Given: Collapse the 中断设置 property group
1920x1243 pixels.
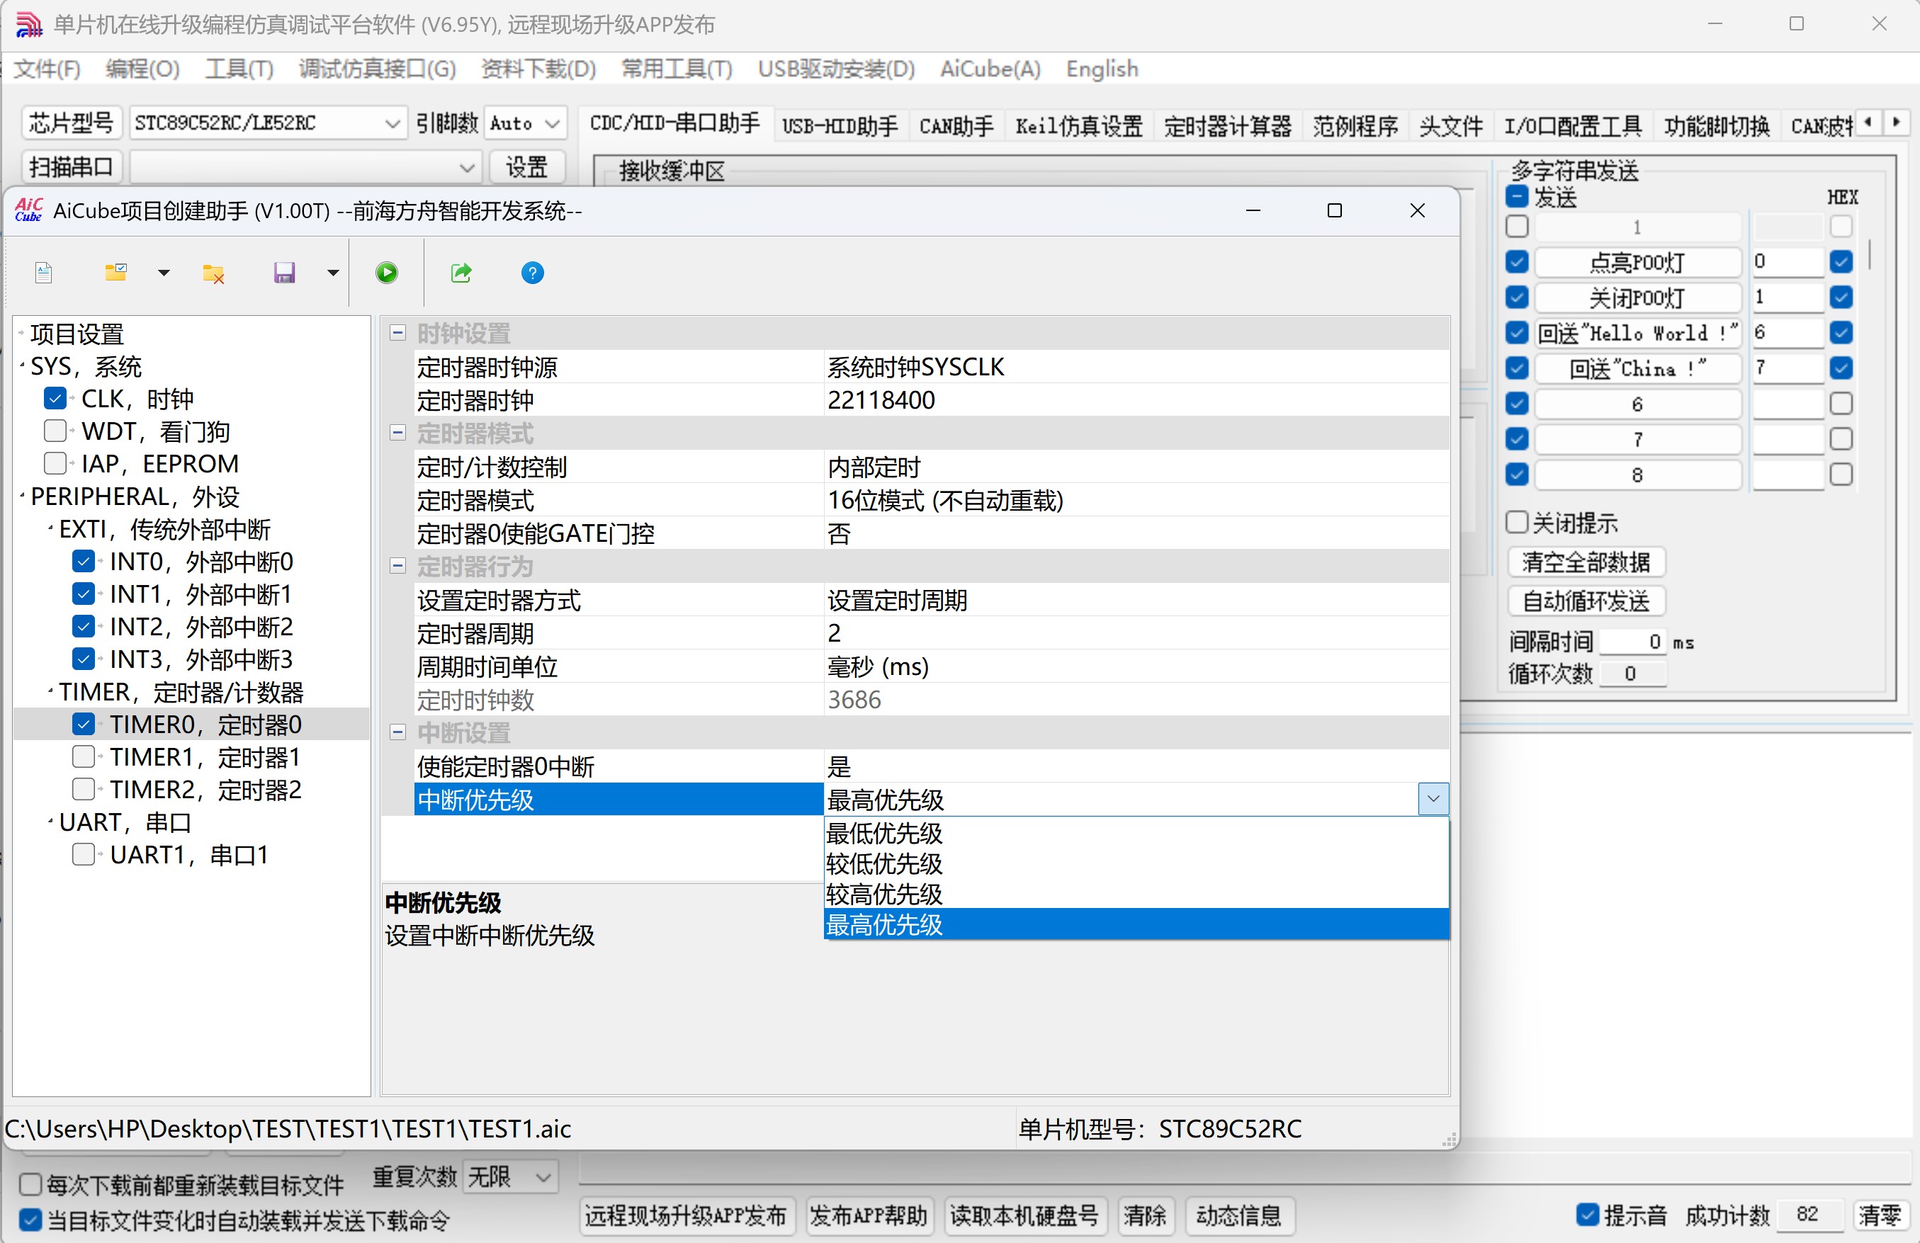Looking at the screenshot, I should (397, 732).
